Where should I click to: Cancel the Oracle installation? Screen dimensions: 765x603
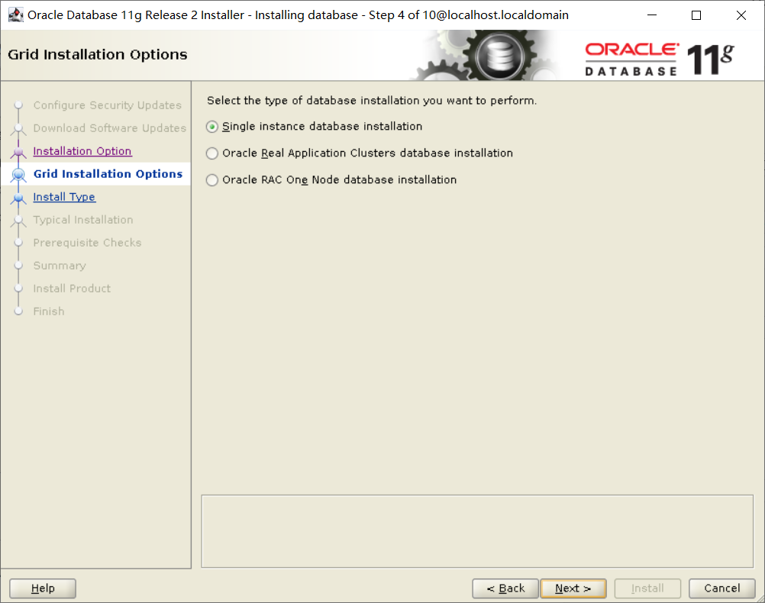point(722,588)
